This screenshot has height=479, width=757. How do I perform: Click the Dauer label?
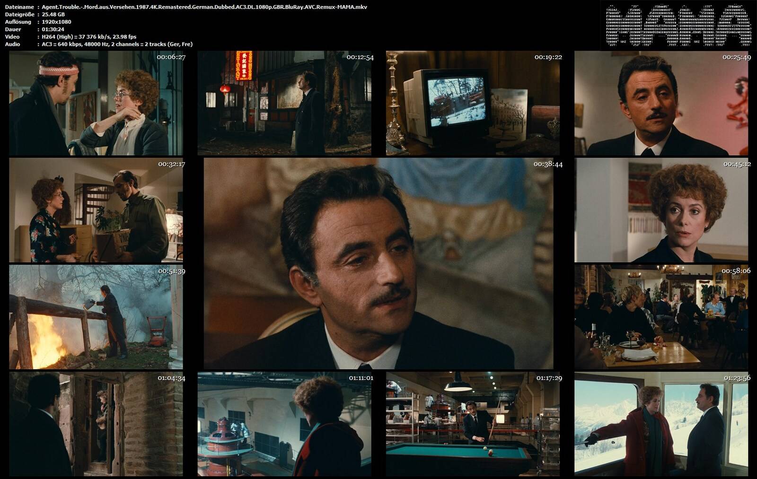[x=12, y=29]
